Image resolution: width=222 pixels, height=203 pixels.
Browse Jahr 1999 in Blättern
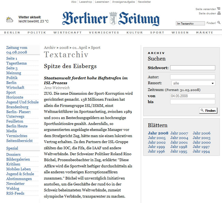click(x=156, y=147)
